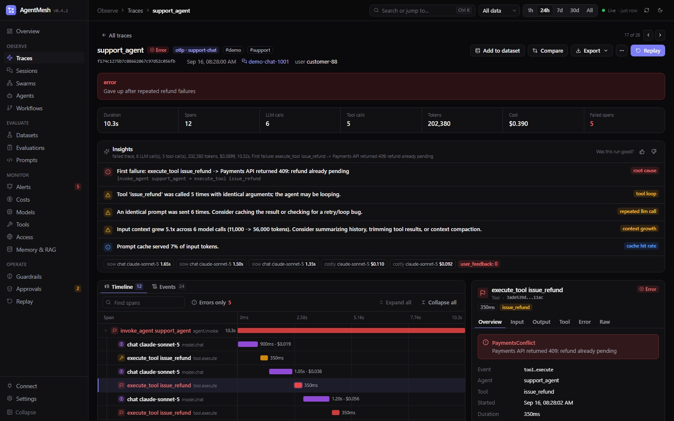Collapse the invoke_agent support_agent span row
This screenshot has width=674, height=421.
106,331
